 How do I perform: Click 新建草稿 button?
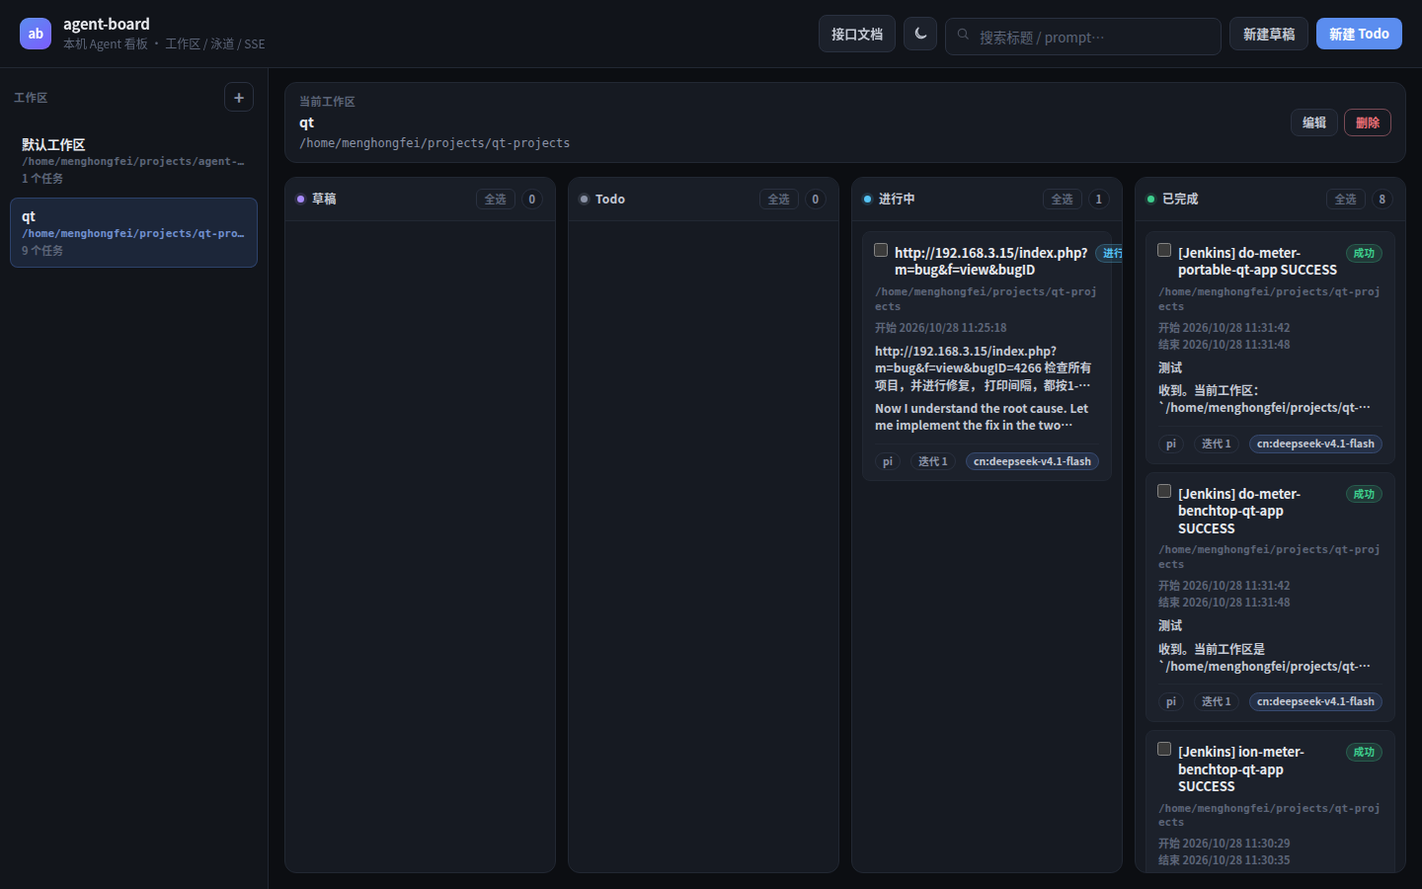(1269, 34)
